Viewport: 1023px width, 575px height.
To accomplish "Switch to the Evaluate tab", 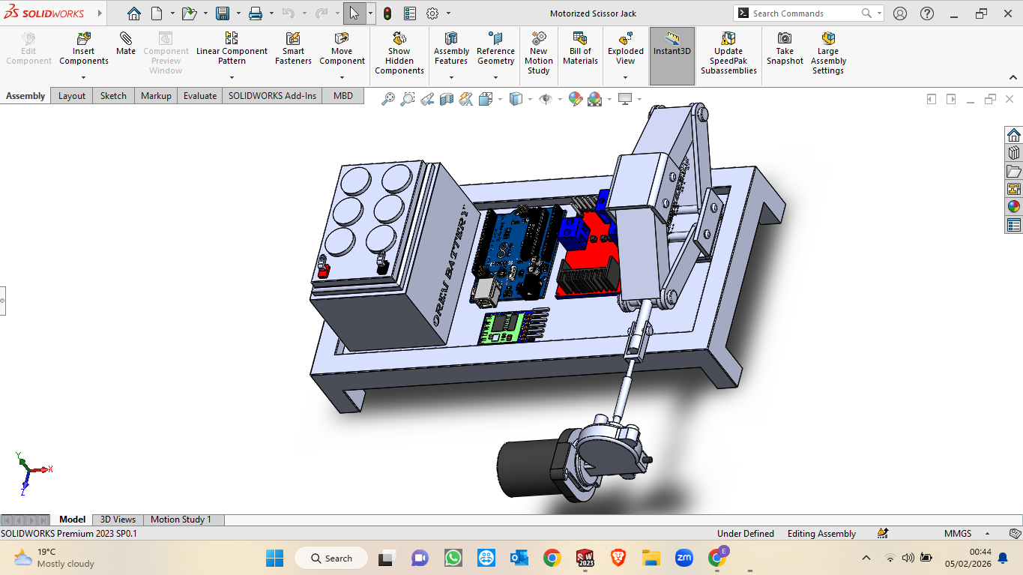I will 200,96.
